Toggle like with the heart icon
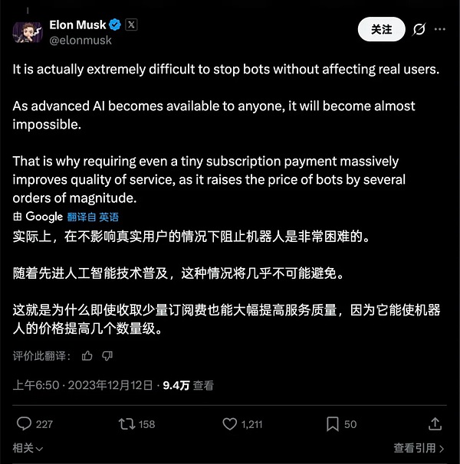 [x=230, y=423]
